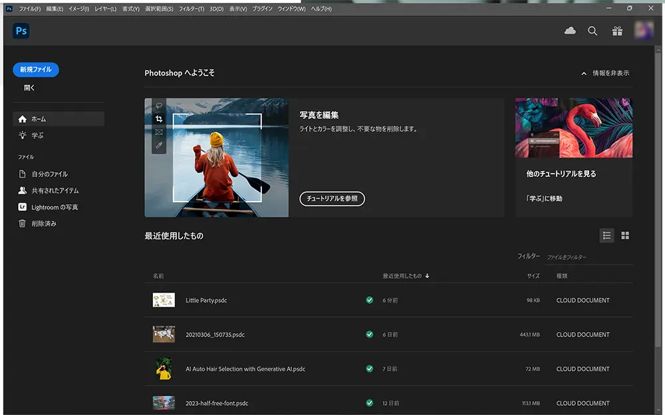Click the frame tool icon in tutorial image
Viewport: 665px width, 415px height.
(159, 132)
